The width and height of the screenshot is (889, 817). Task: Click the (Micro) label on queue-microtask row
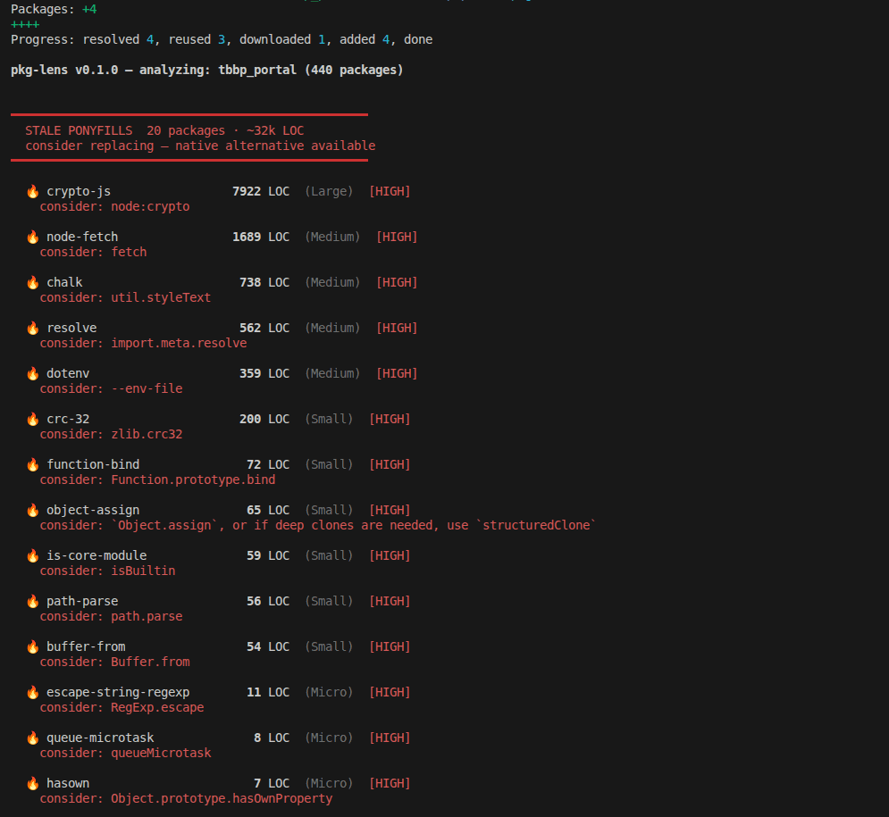coord(329,738)
